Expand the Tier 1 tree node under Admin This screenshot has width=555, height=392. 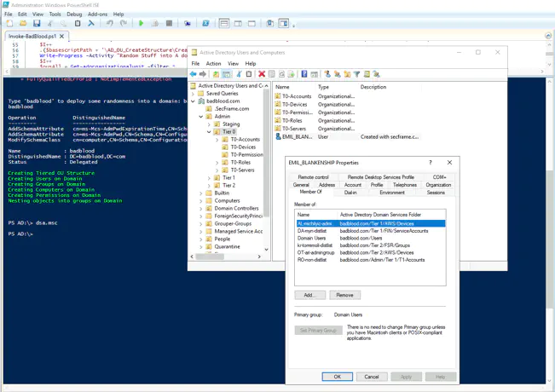(209, 178)
